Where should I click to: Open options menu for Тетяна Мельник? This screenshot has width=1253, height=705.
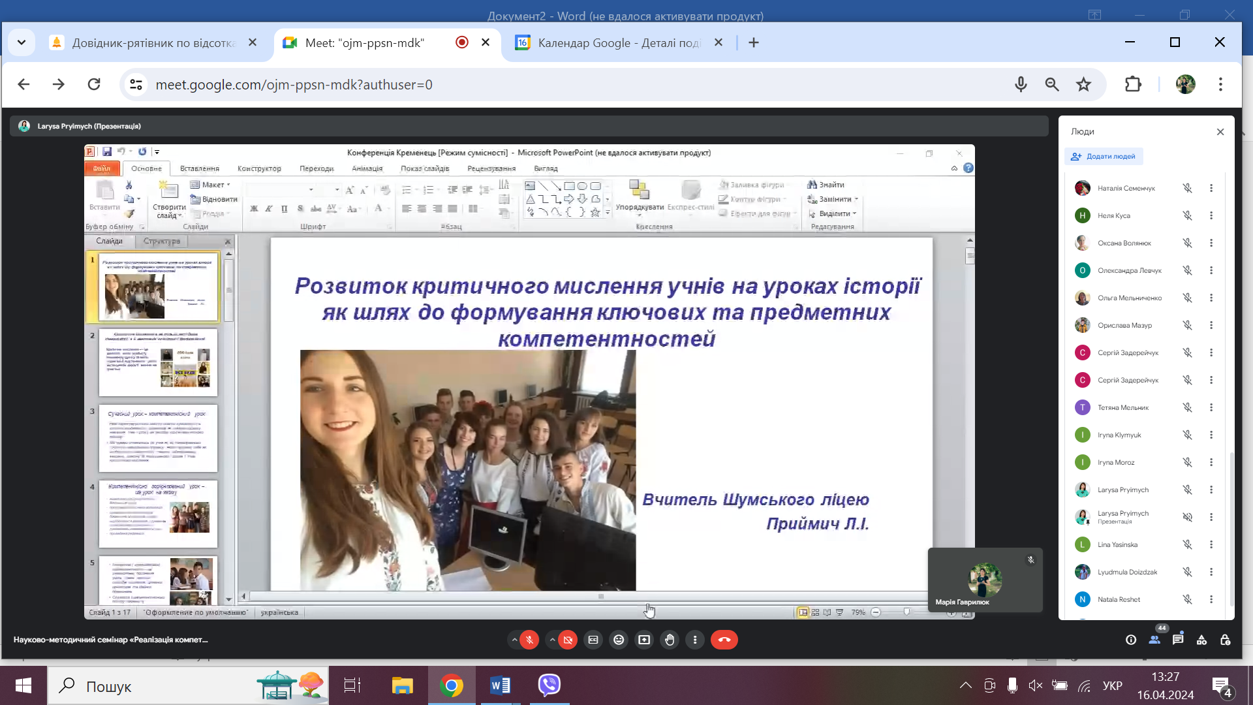pyautogui.click(x=1211, y=407)
